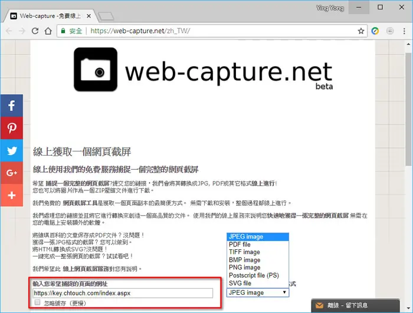The height and width of the screenshot is (313, 413).
Task: Click the colorful circular extension icon
Action: 375,31
